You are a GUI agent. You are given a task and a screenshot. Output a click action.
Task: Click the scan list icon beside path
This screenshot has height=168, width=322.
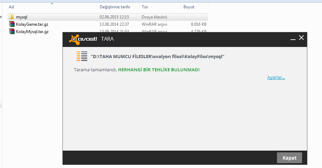(82, 56)
